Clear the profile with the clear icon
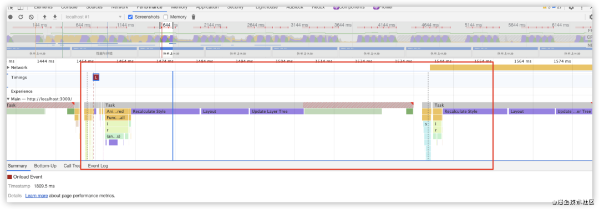 coord(31,17)
